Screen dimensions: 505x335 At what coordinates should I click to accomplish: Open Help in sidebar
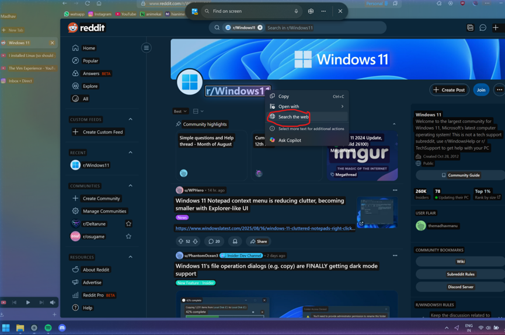[82, 308]
